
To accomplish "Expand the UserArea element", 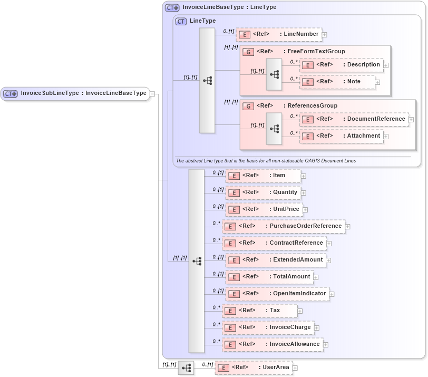I will tap(295, 367).
